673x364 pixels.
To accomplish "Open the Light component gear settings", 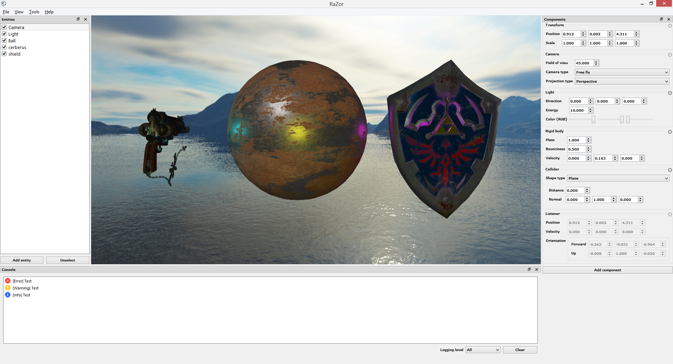I will [670, 93].
